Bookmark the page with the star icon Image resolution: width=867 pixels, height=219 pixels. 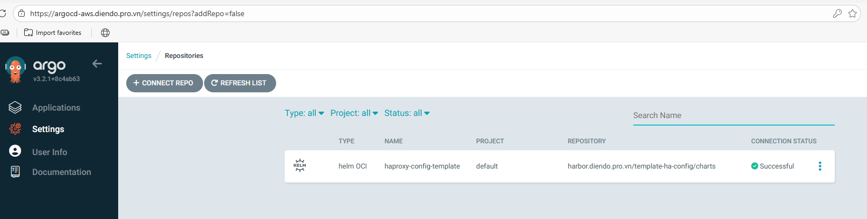click(852, 13)
